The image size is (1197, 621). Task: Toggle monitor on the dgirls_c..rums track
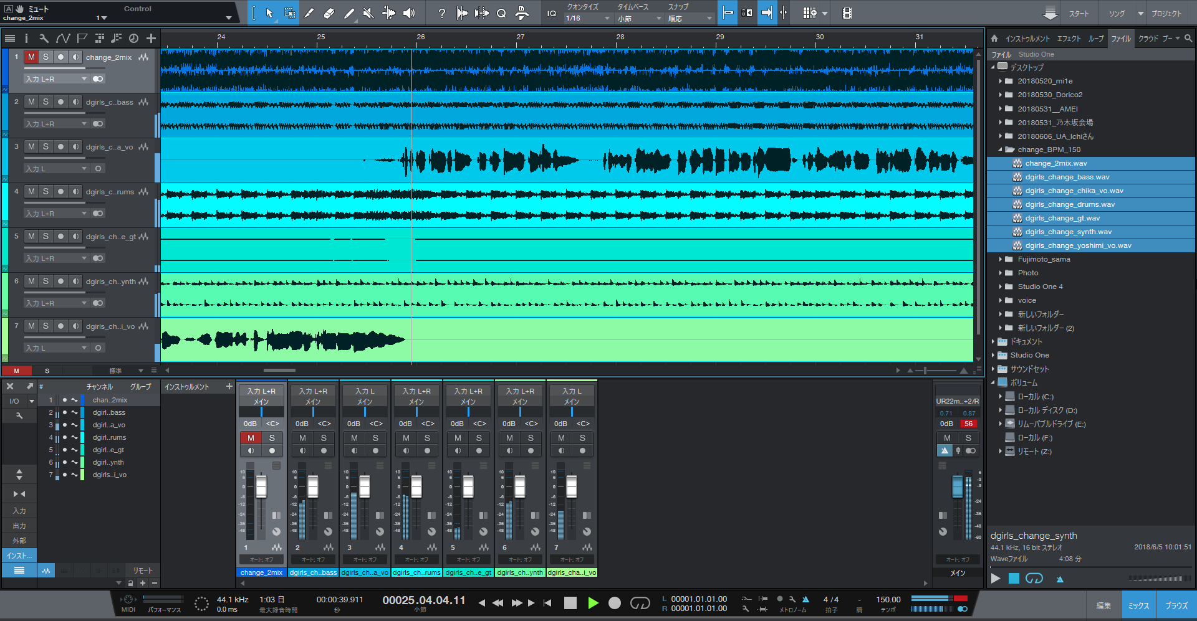click(75, 192)
